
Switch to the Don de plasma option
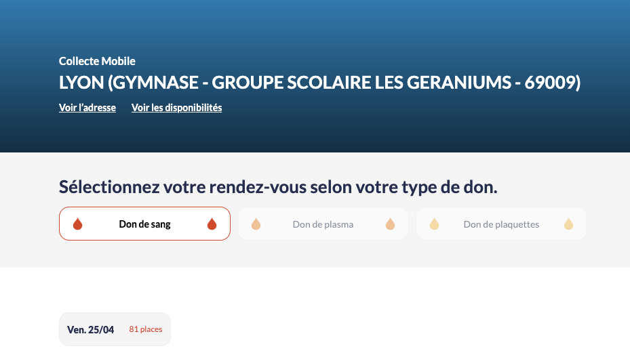[323, 224]
